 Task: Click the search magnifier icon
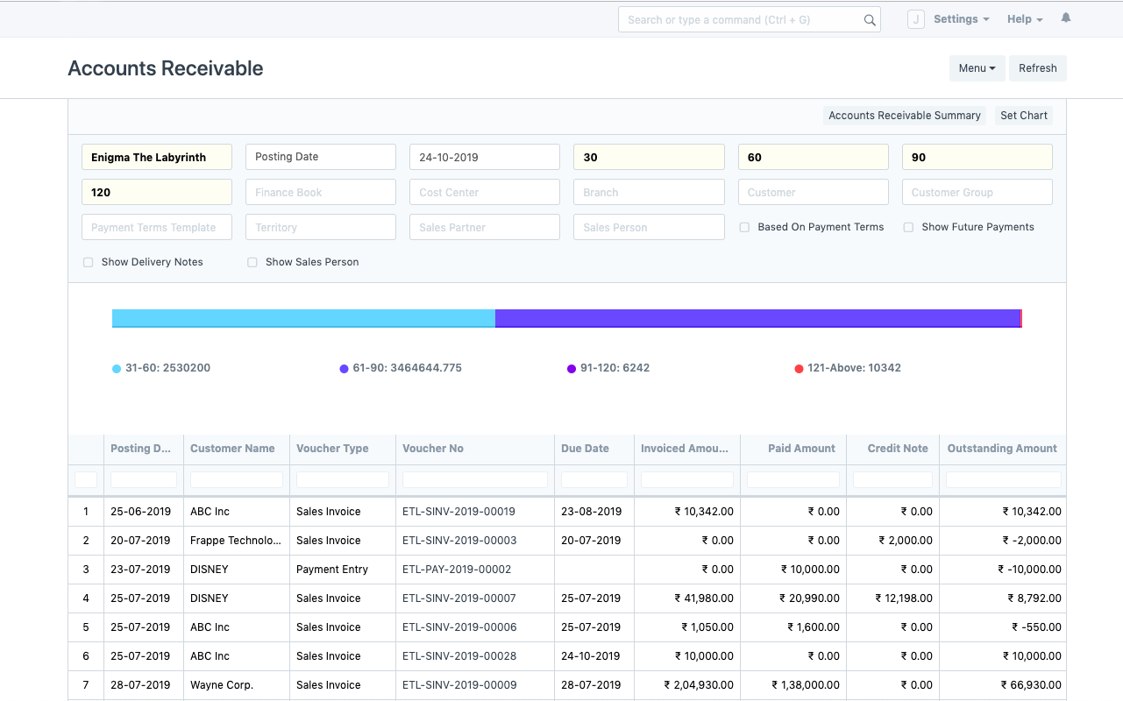870,20
